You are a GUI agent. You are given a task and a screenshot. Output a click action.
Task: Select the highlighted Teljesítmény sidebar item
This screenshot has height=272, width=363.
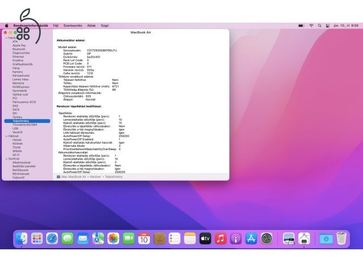point(27,121)
